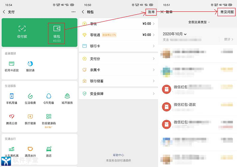The image size is (237, 167).
Task: Go back from the 钱包 page
Action: tap(83, 12)
